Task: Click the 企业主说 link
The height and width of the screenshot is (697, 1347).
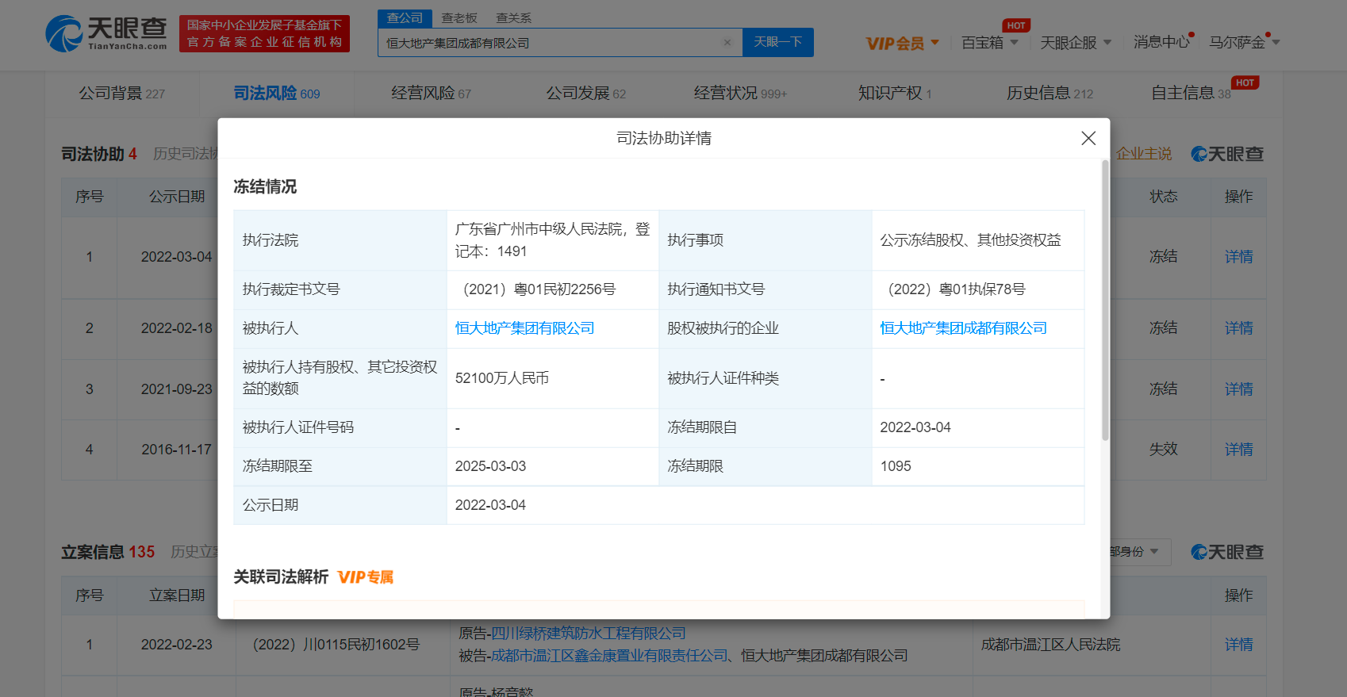Action: click(1144, 154)
